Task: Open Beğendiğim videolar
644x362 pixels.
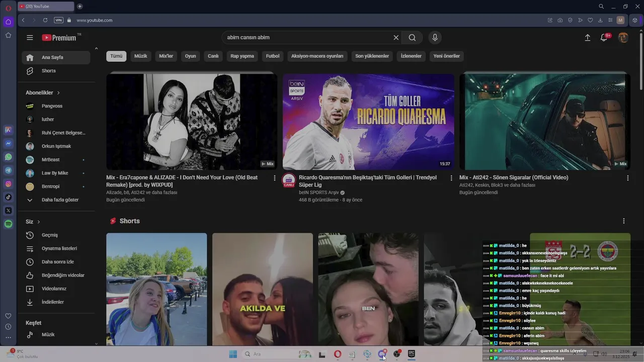Action: tap(56, 276)
